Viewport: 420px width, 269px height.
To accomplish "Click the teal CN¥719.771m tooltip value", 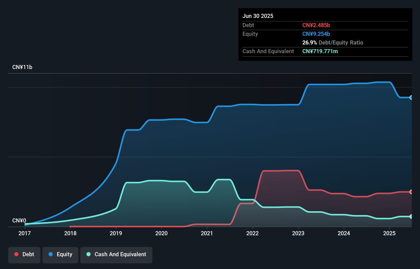I will point(320,51).
